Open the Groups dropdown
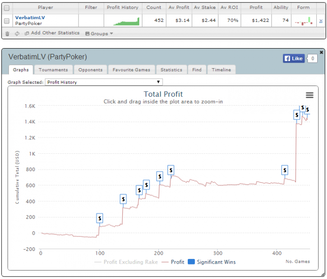327x279 pixels. (99, 34)
